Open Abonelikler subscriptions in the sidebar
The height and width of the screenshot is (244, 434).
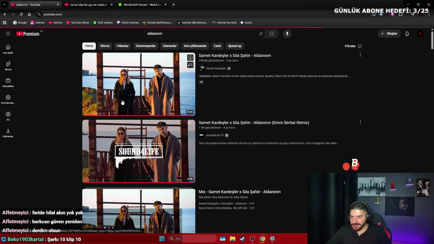[8, 82]
